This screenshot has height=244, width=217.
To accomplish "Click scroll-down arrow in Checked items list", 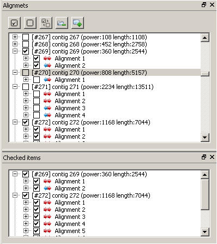I will coord(205,232).
